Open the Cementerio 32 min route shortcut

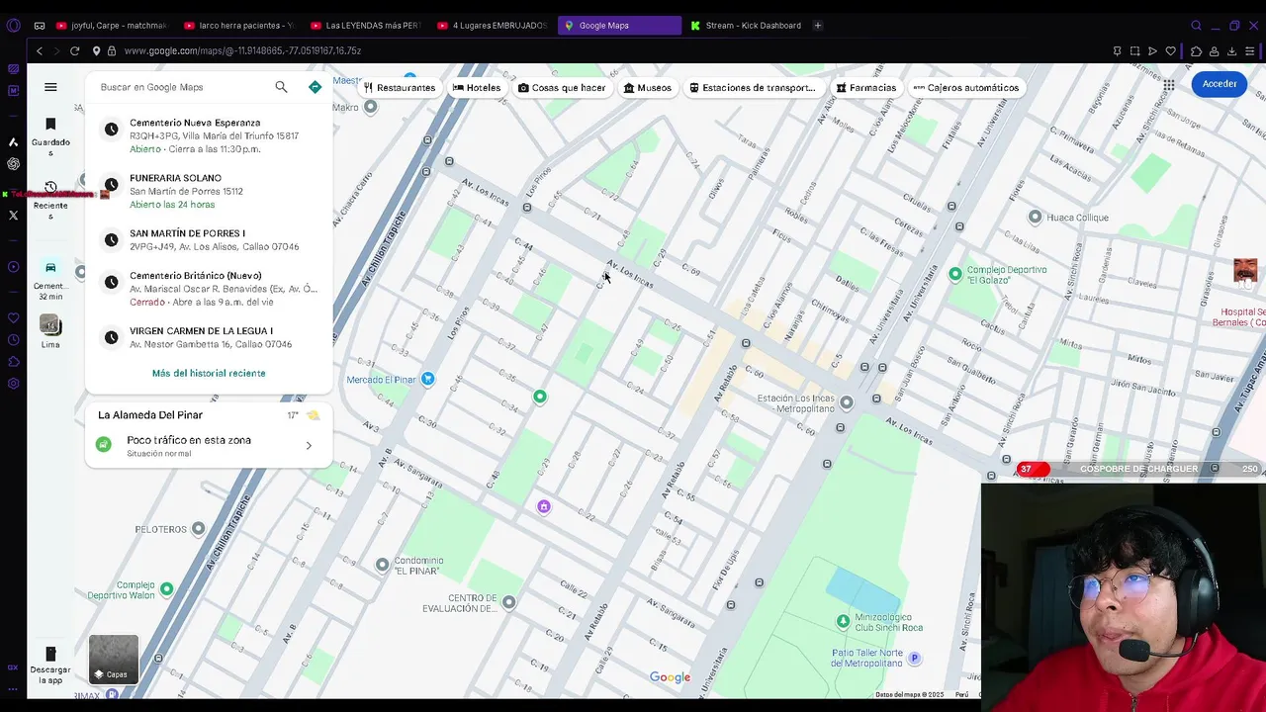49,280
